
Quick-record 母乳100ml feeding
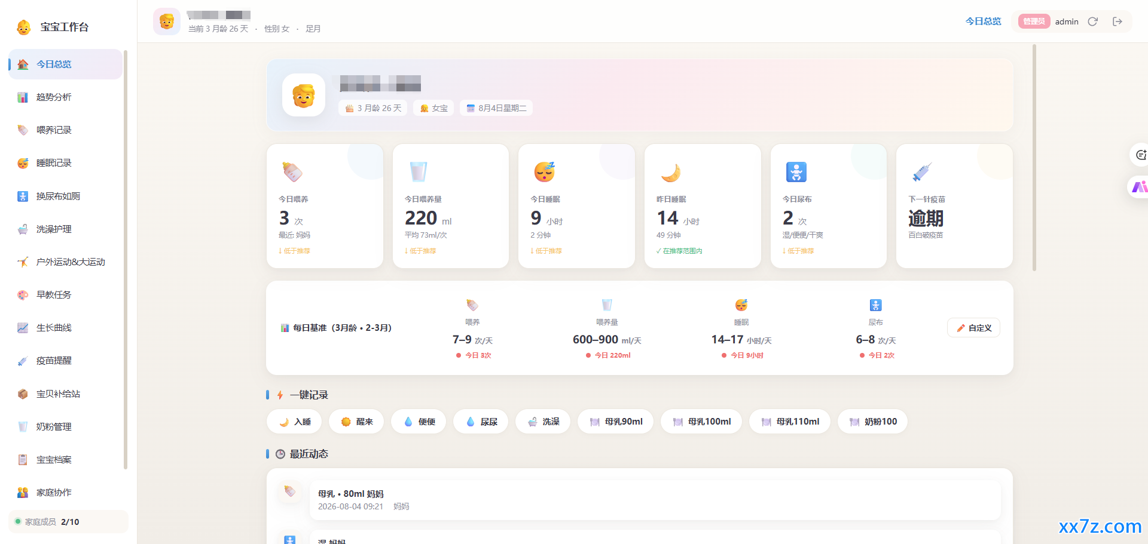coord(702,422)
